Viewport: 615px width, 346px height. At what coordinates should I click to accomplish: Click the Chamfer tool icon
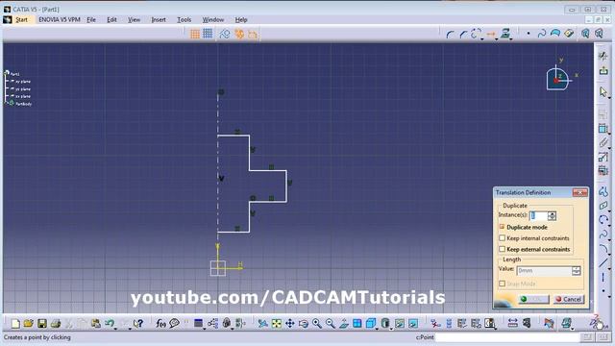pos(463,35)
